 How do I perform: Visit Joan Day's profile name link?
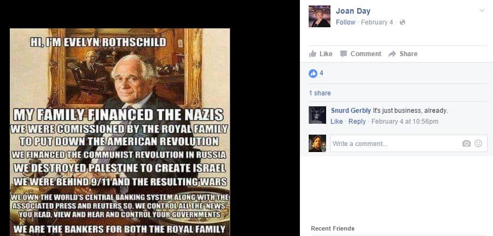(x=353, y=11)
